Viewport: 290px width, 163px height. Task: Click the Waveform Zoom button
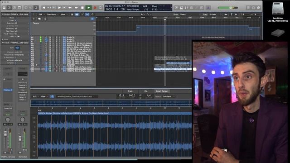click(x=226, y=14)
